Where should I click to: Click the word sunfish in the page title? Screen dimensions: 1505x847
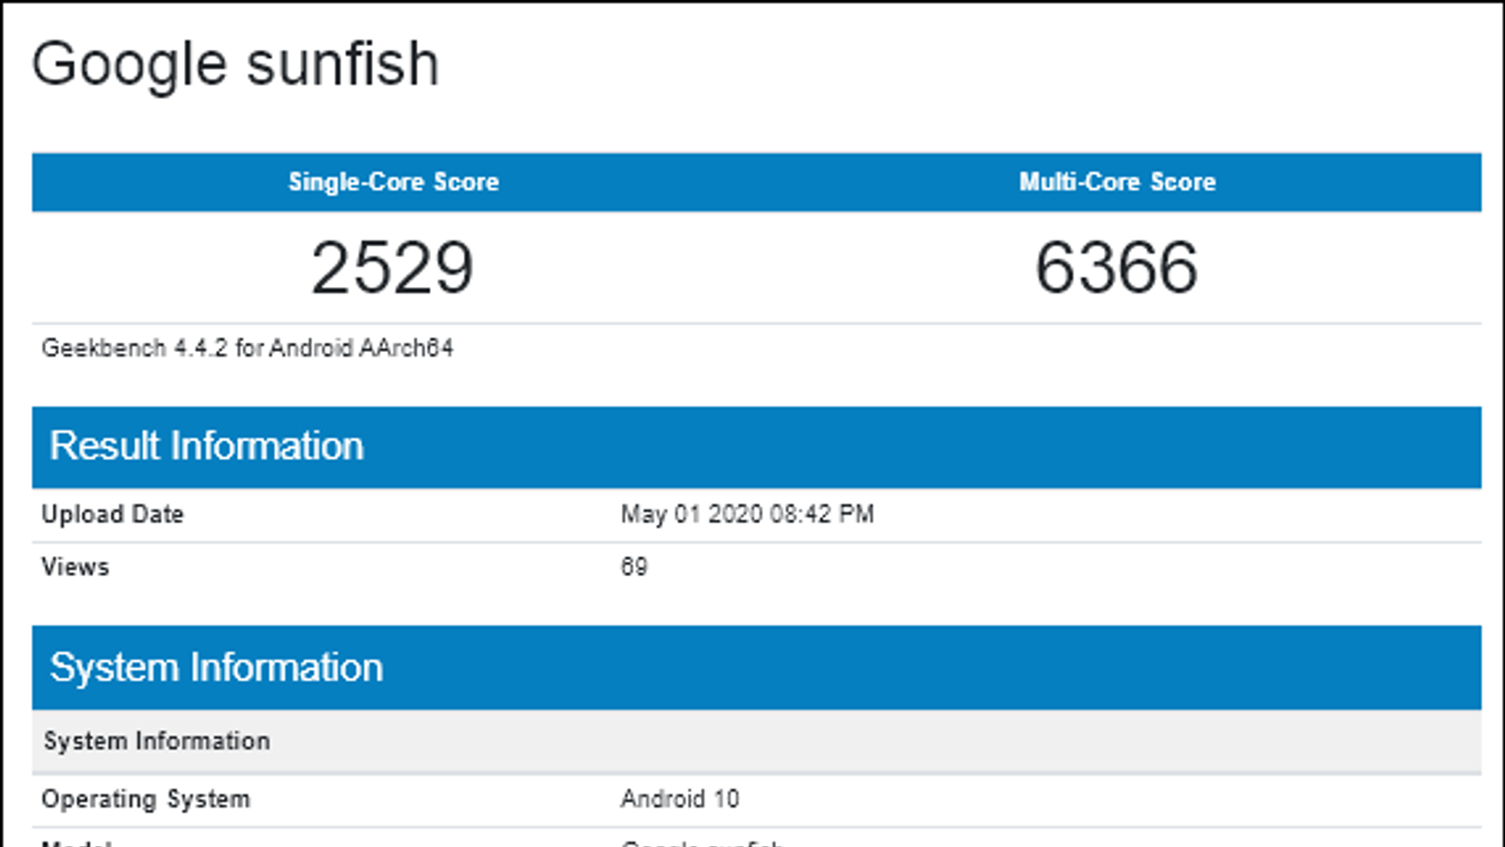tap(343, 65)
